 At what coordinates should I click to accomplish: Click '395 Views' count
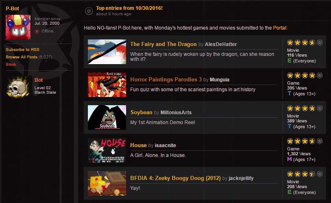(x=297, y=88)
